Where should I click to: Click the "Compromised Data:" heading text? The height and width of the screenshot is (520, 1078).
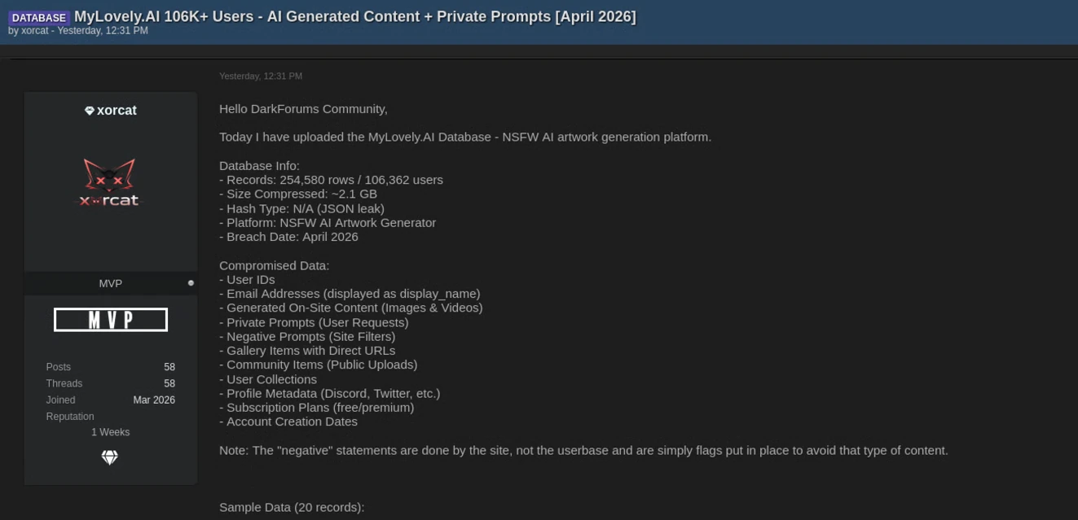[274, 265]
